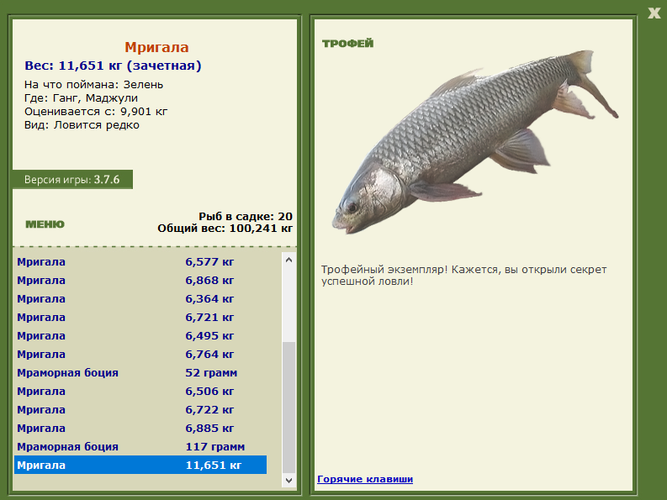Click the trophy Мригала fish picture
Image resolution: width=667 pixels, height=500 pixels.
pyautogui.click(x=474, y=142)
